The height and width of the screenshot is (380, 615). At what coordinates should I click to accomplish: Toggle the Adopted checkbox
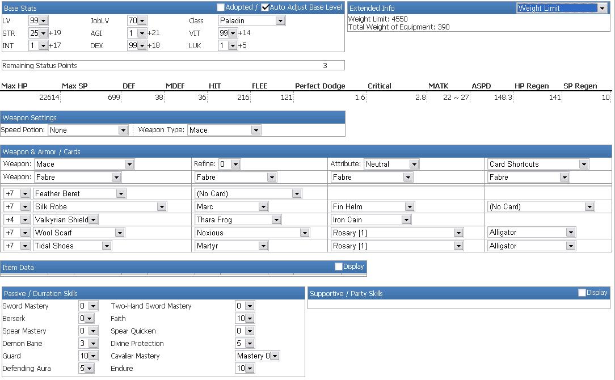click(x=221, y=7)
